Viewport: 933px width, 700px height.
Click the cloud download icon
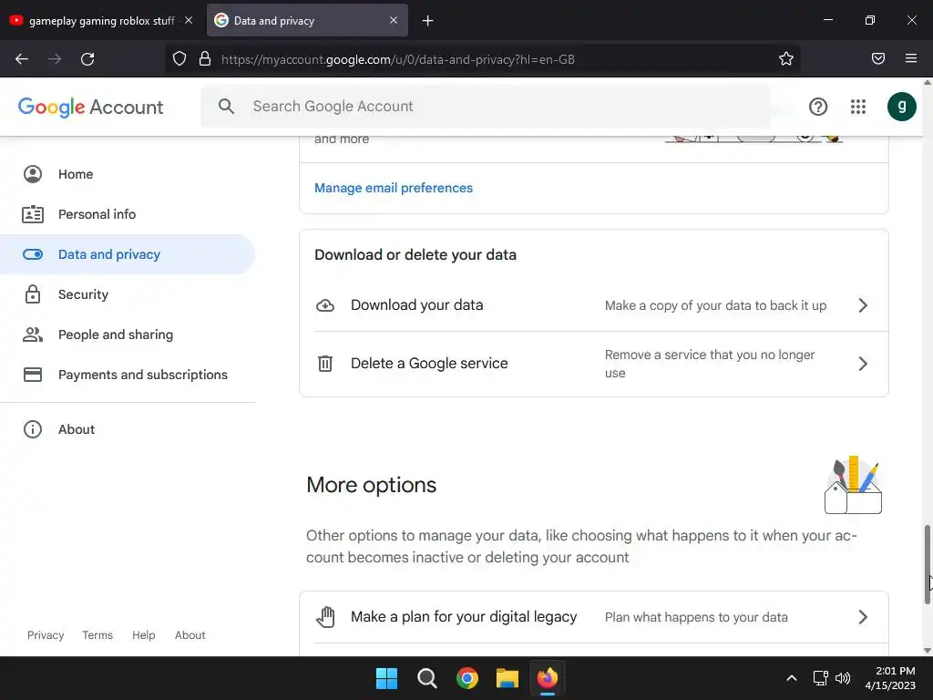[x=325, y=305]
